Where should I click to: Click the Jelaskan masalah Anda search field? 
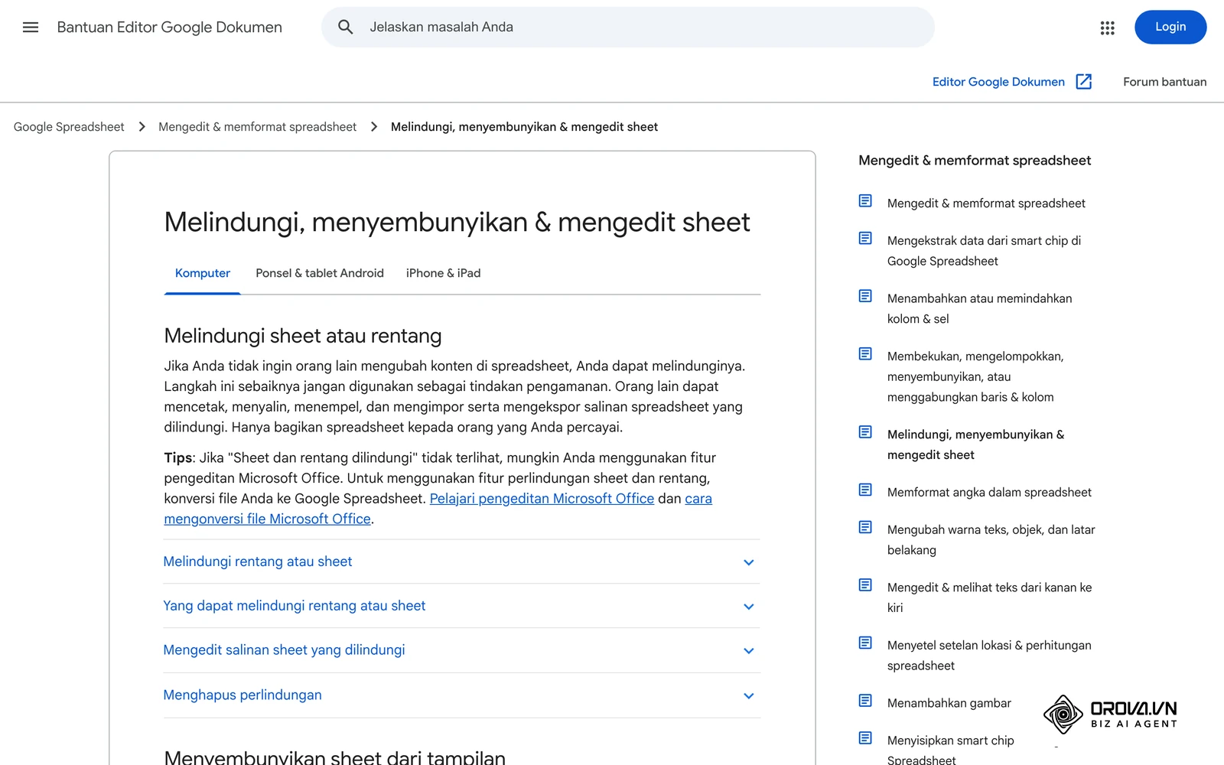(627, 28)
